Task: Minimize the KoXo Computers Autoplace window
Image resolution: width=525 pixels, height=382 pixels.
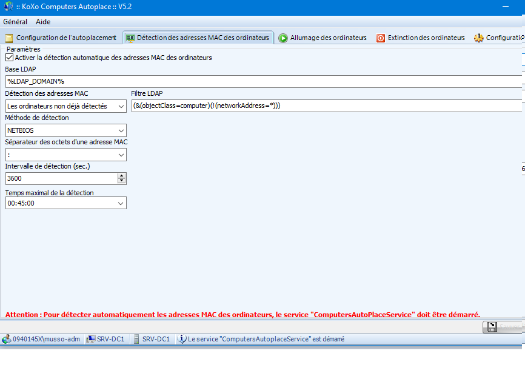Action: [506, 6]
